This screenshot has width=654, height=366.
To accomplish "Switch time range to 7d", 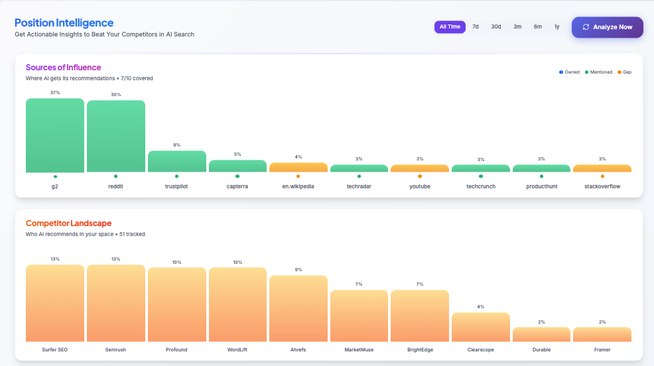I will (476, 27).
